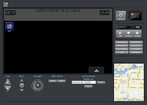This screenshot has height=105, width=147.
Task: Select Park gear on the PRNDL panel
Action: pyautogui.click(x=132, y=14)
